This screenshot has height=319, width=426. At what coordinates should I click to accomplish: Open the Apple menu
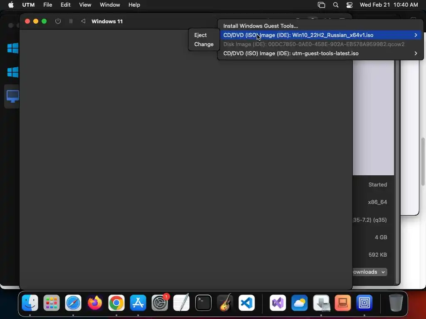pyautogui.click(x=11, y=5)
